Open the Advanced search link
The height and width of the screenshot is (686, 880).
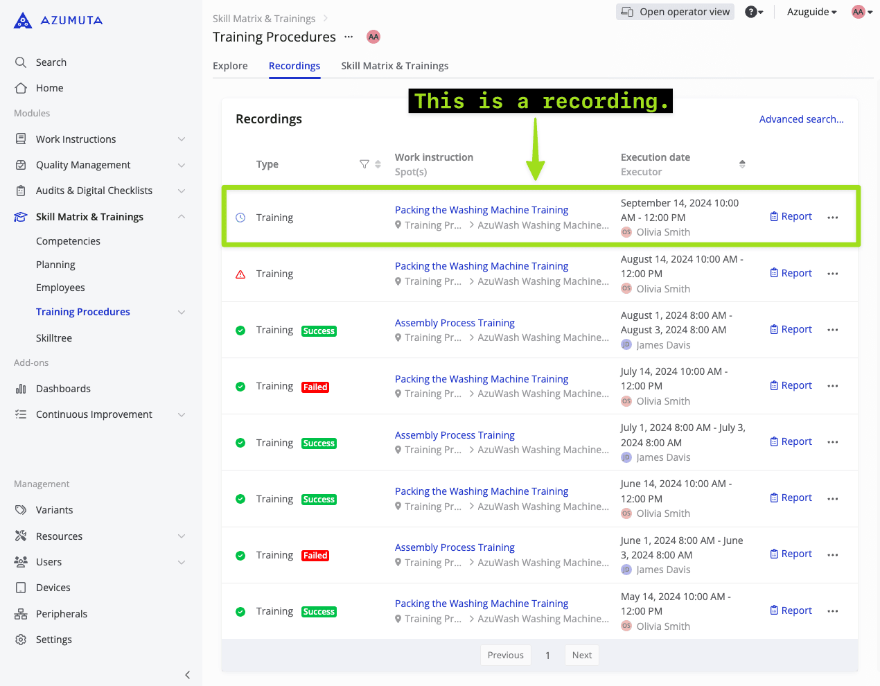tap(801, 119)
